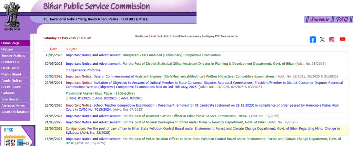
Task: Open Syllabus sidebar item
Action: 15,93
